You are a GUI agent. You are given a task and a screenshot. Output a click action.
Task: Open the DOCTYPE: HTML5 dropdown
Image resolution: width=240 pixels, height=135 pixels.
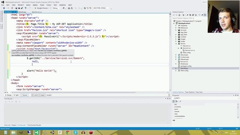[x=109, y=8]
